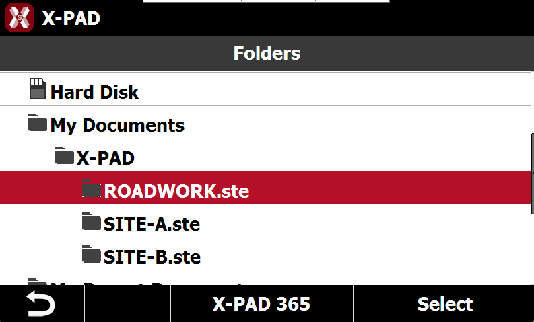Expand the My Documents folder

click(x=265, y=122)
